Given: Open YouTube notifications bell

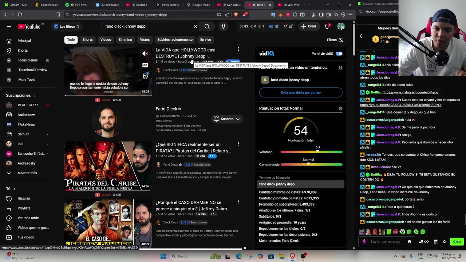Looking at the screenshot, I should pyautogui.click(x=327, y=26).
